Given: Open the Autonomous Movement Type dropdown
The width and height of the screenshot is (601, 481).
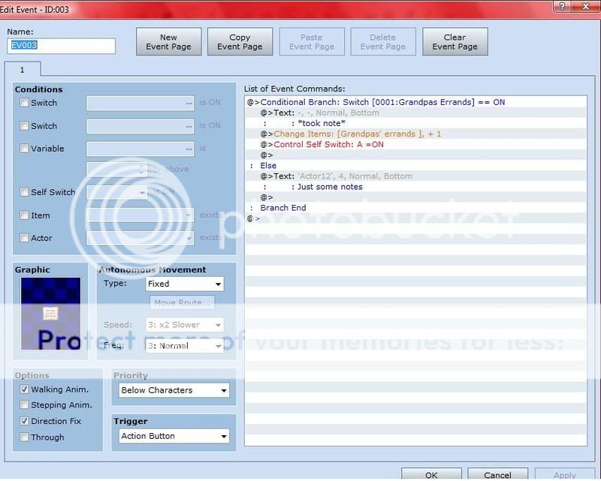Looking at the screenshot, I should tap(184, 284).
